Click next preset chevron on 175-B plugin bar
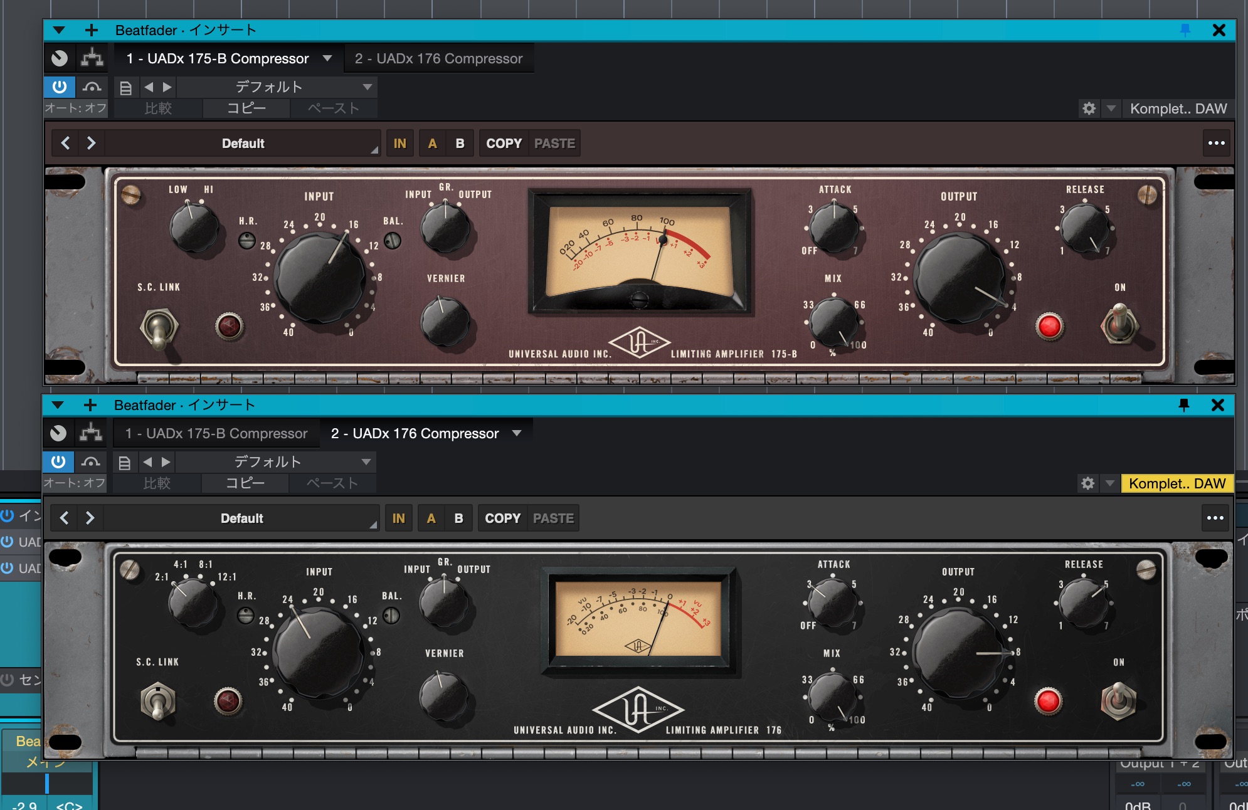The image size is (1248, 810). click(92, 143)
